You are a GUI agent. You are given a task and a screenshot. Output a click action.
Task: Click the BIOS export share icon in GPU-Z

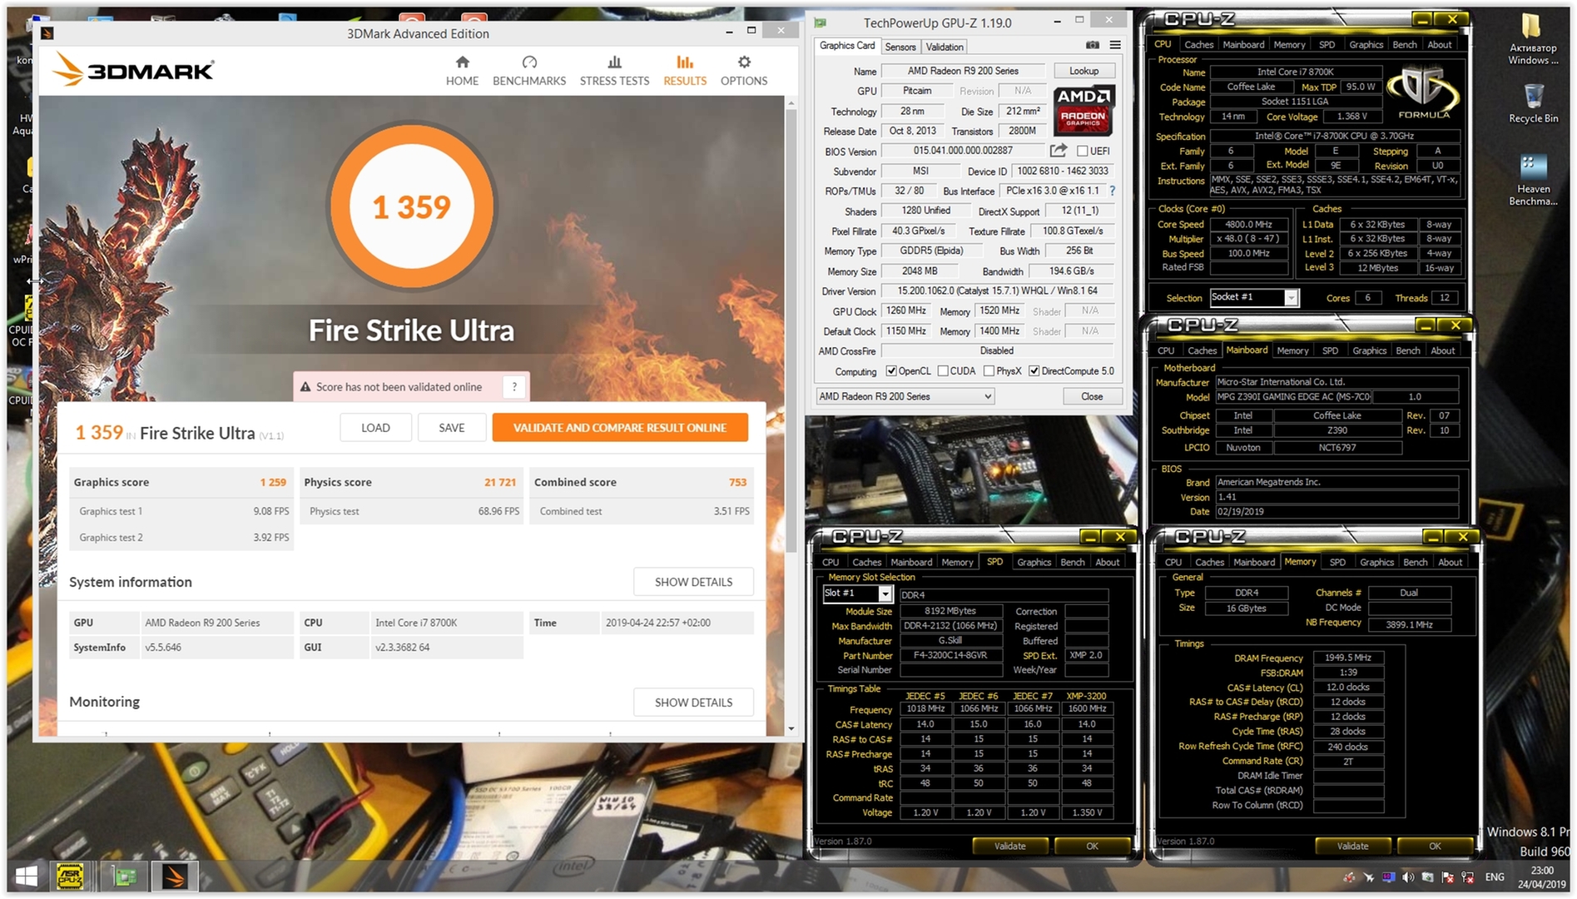pos(1059,151)
